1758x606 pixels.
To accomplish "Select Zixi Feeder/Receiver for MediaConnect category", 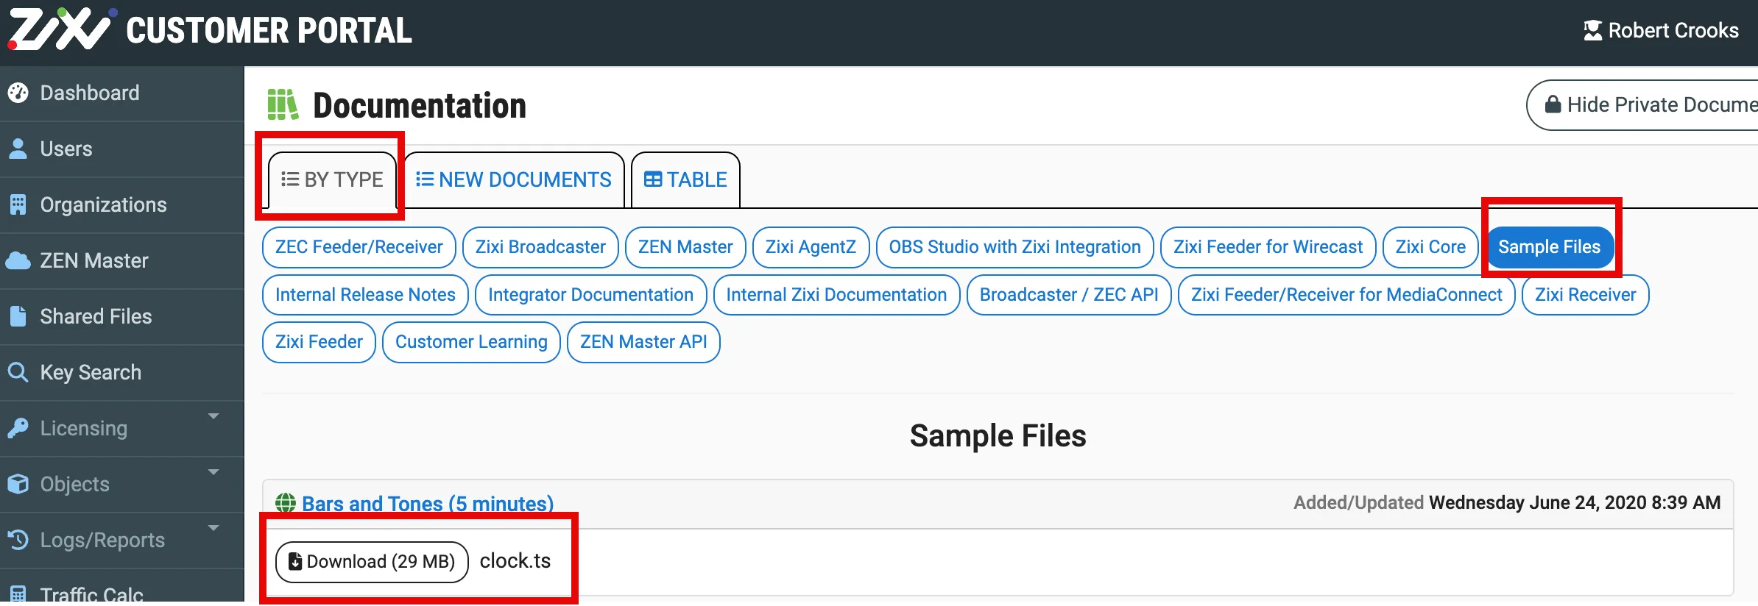I will coord(1346,295).
